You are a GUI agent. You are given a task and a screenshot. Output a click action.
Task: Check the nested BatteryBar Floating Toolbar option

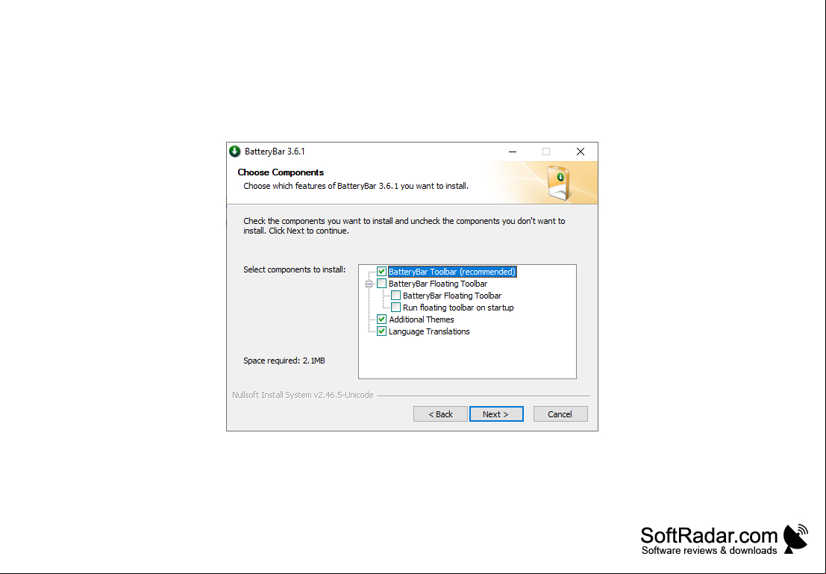click(395, 296)
